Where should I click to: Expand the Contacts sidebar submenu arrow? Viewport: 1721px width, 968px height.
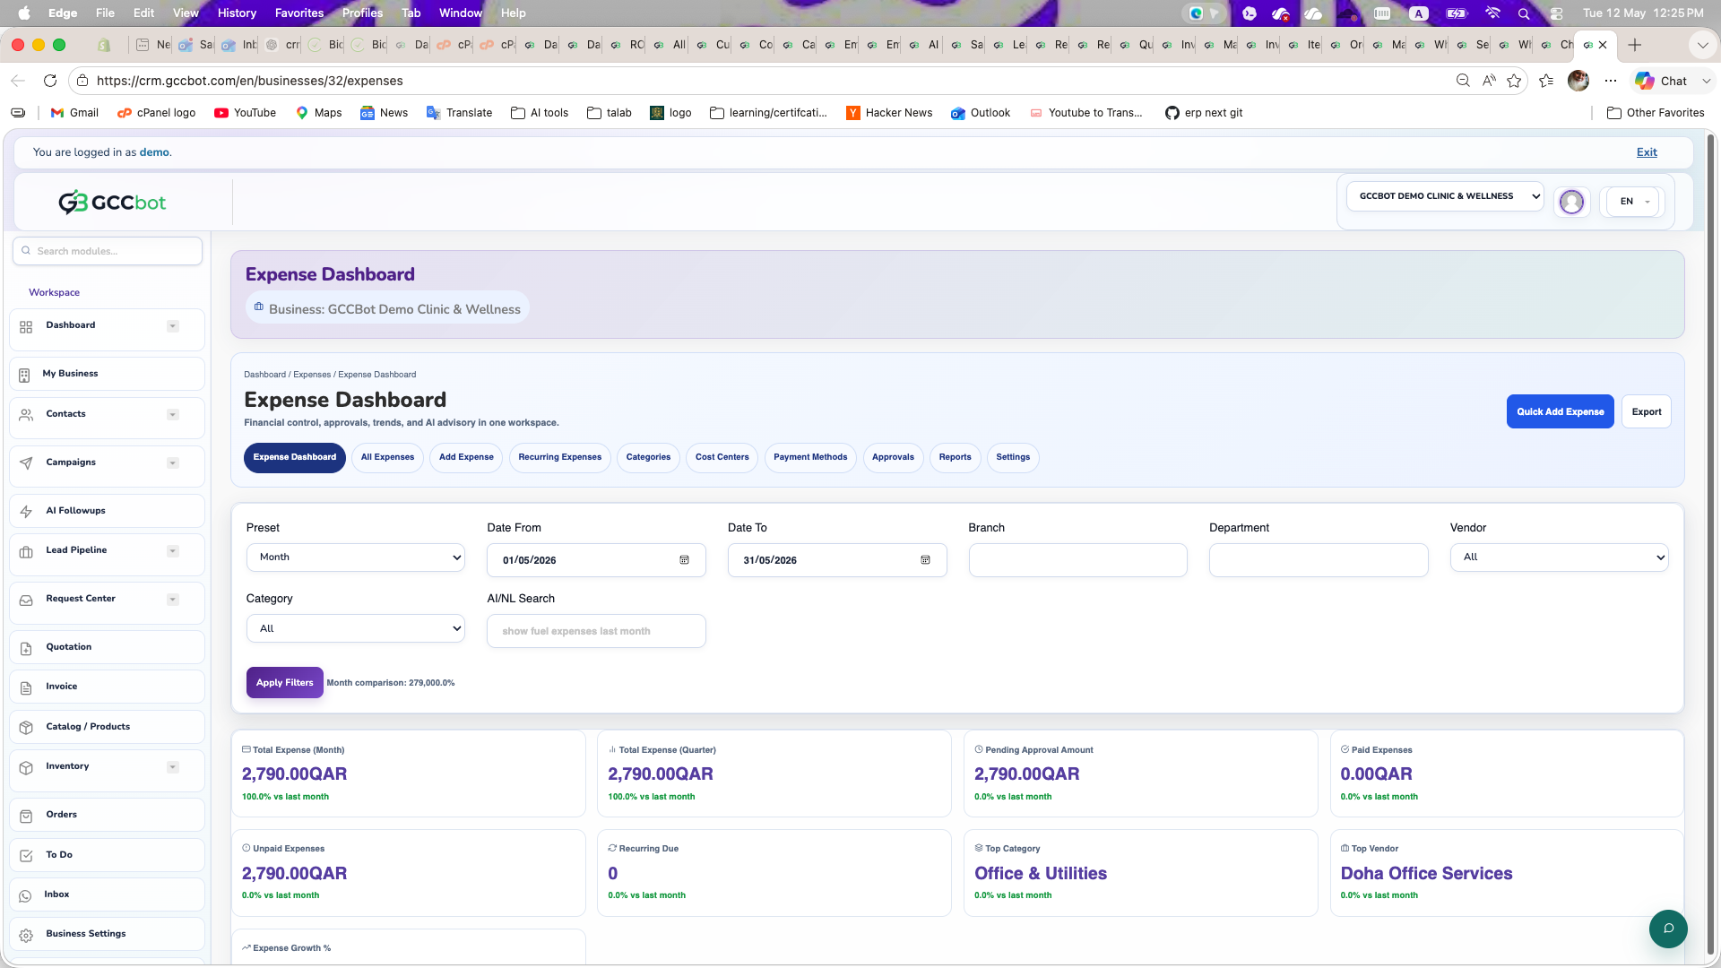[x=173, y=415]
